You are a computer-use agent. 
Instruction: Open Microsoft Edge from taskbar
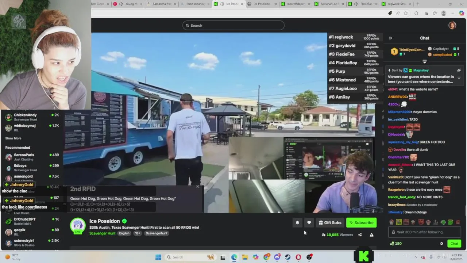234,257
